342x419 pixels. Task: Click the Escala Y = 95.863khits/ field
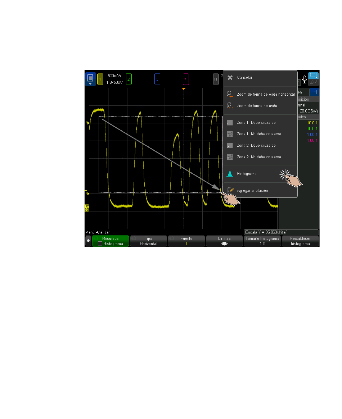click(x=281, y=232)
